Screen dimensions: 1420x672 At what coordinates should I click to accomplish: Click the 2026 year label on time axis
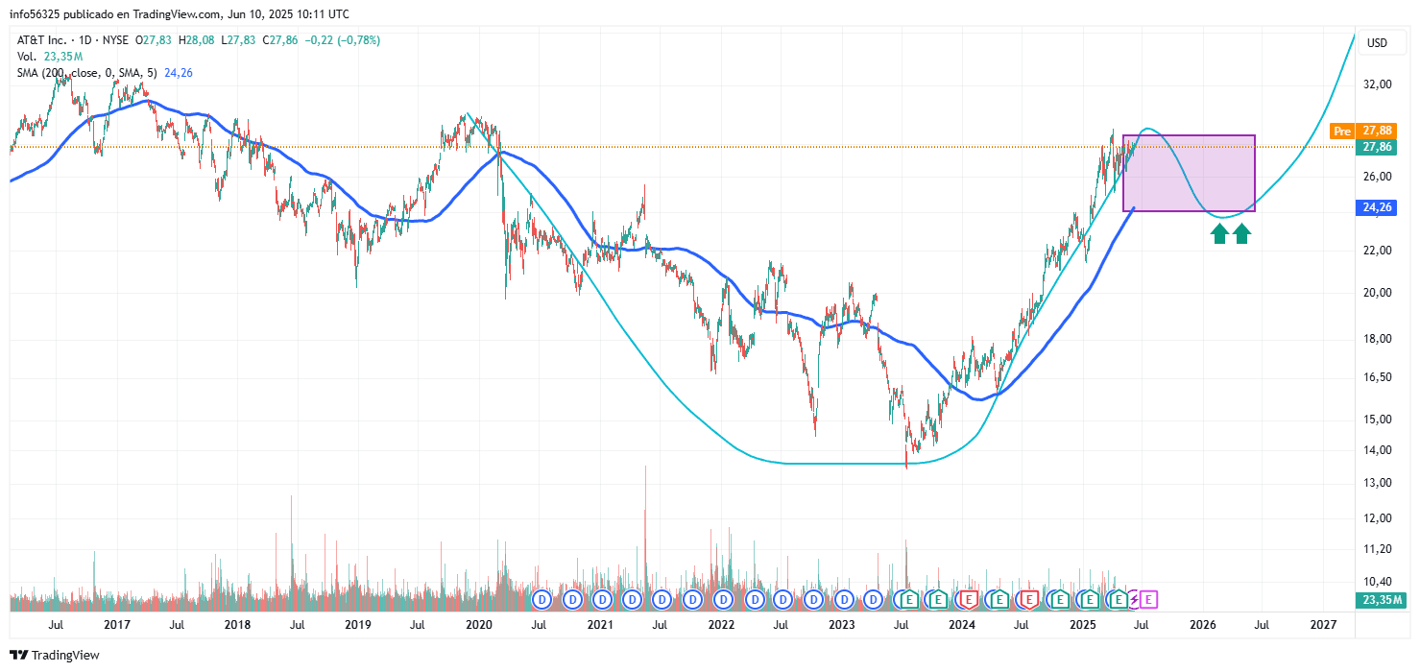pos(1204,625)
